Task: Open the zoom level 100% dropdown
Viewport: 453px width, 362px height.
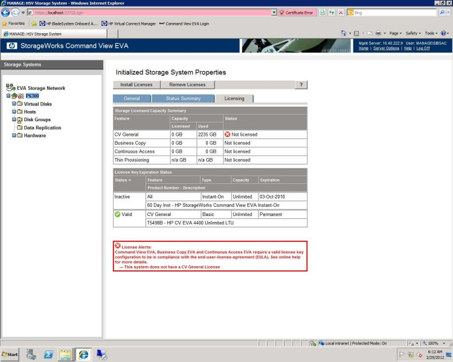Action: pos(444,343)
